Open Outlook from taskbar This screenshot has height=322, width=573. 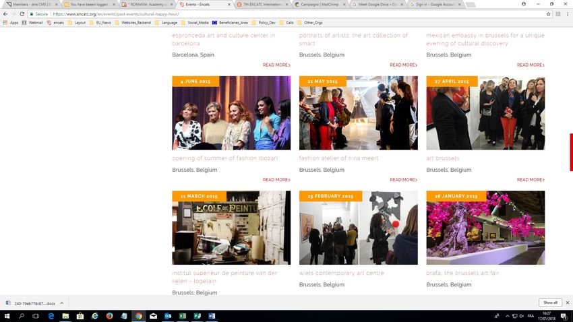tap(168, 316)
